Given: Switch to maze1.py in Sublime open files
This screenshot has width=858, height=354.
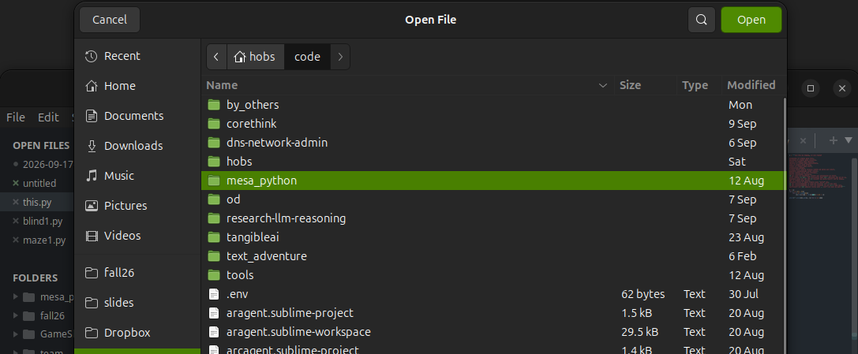Looking at the screenshot, I should tap(44, 240).
